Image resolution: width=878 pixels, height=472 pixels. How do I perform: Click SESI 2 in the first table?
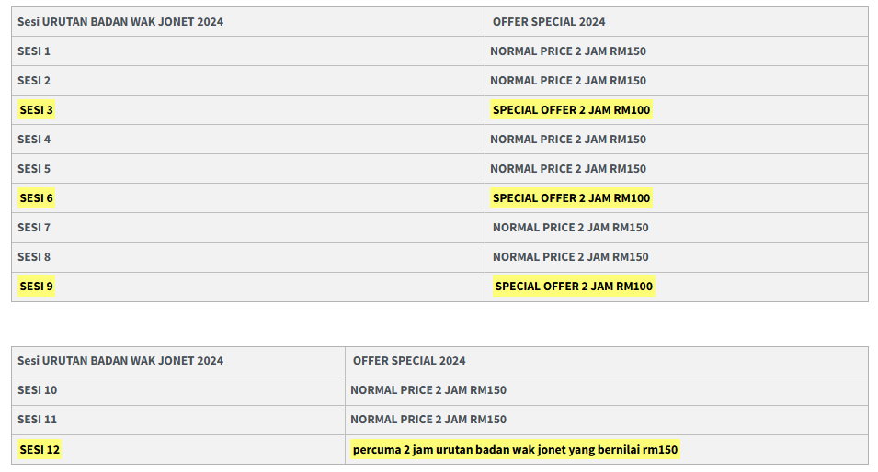34,81
